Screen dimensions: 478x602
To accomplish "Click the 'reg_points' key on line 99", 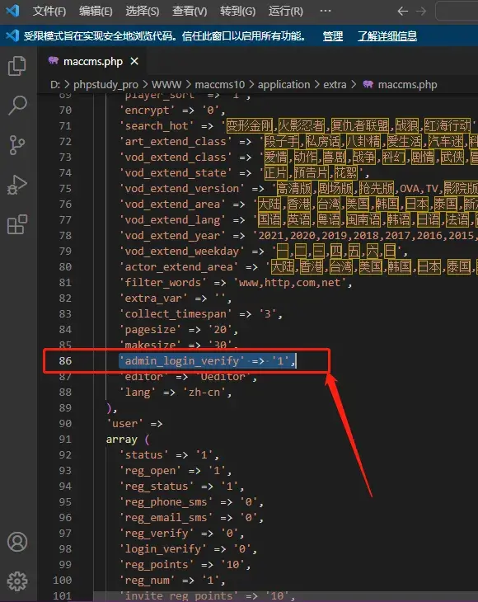I will (157, 565).
